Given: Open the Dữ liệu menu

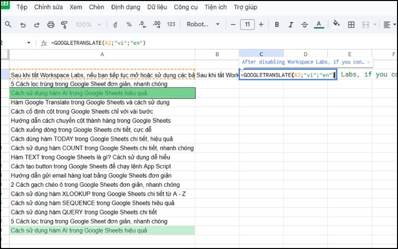Looking at the screenshot, I should pos(157,7).
